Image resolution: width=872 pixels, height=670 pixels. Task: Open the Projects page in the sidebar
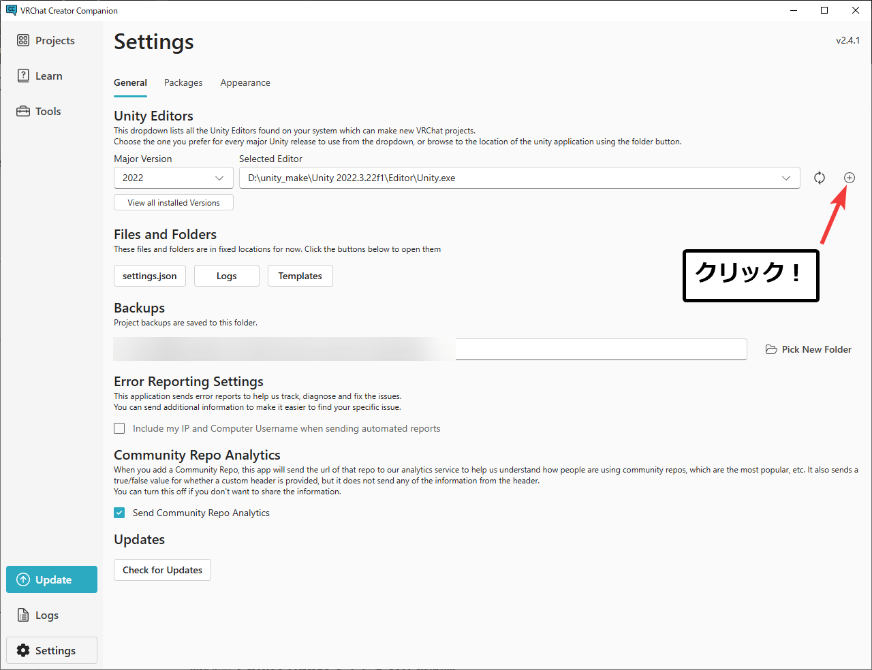point(52,41)
